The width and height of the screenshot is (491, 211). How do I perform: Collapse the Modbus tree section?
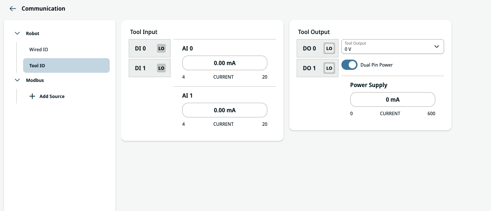(17, 80)
